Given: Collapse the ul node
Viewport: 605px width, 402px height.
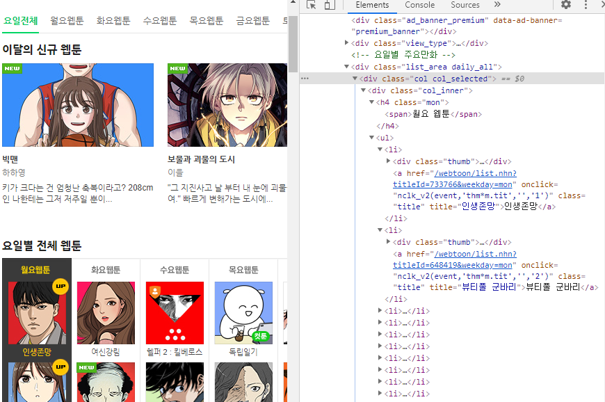Looking at the screenshot, I should [x=371, y=138].
